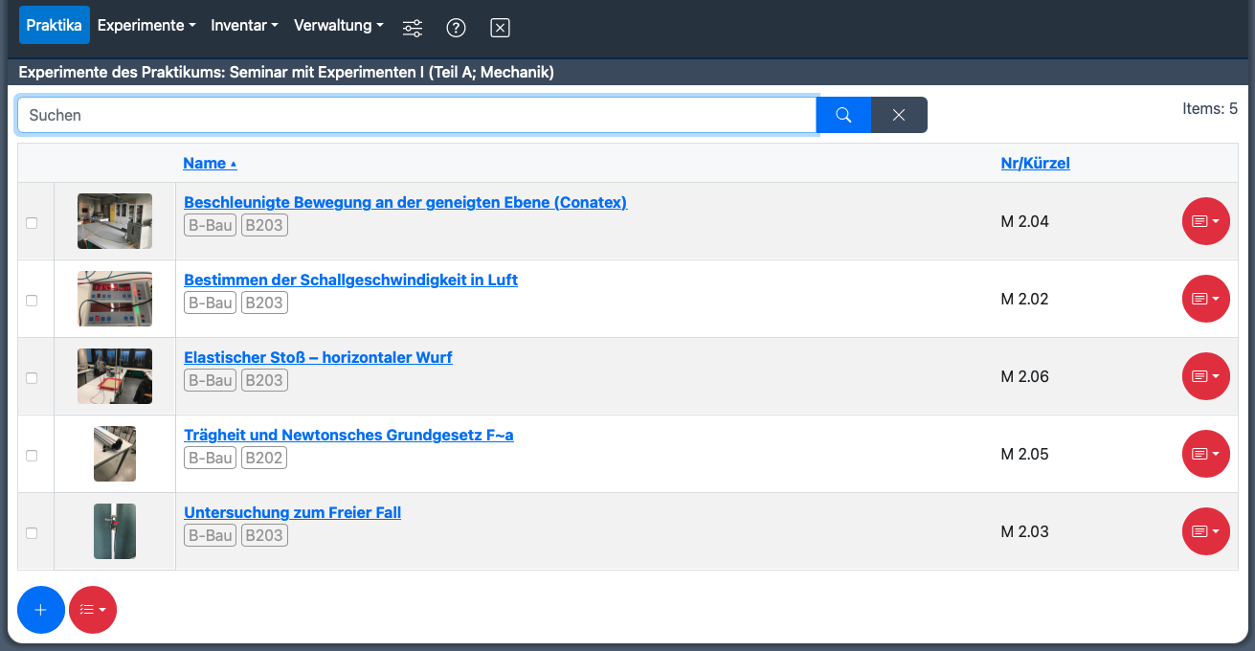This screenshot has width=1255, height=651.
Task: Select checkbox for Elastischer Stoß row
Action: point(32,377)
